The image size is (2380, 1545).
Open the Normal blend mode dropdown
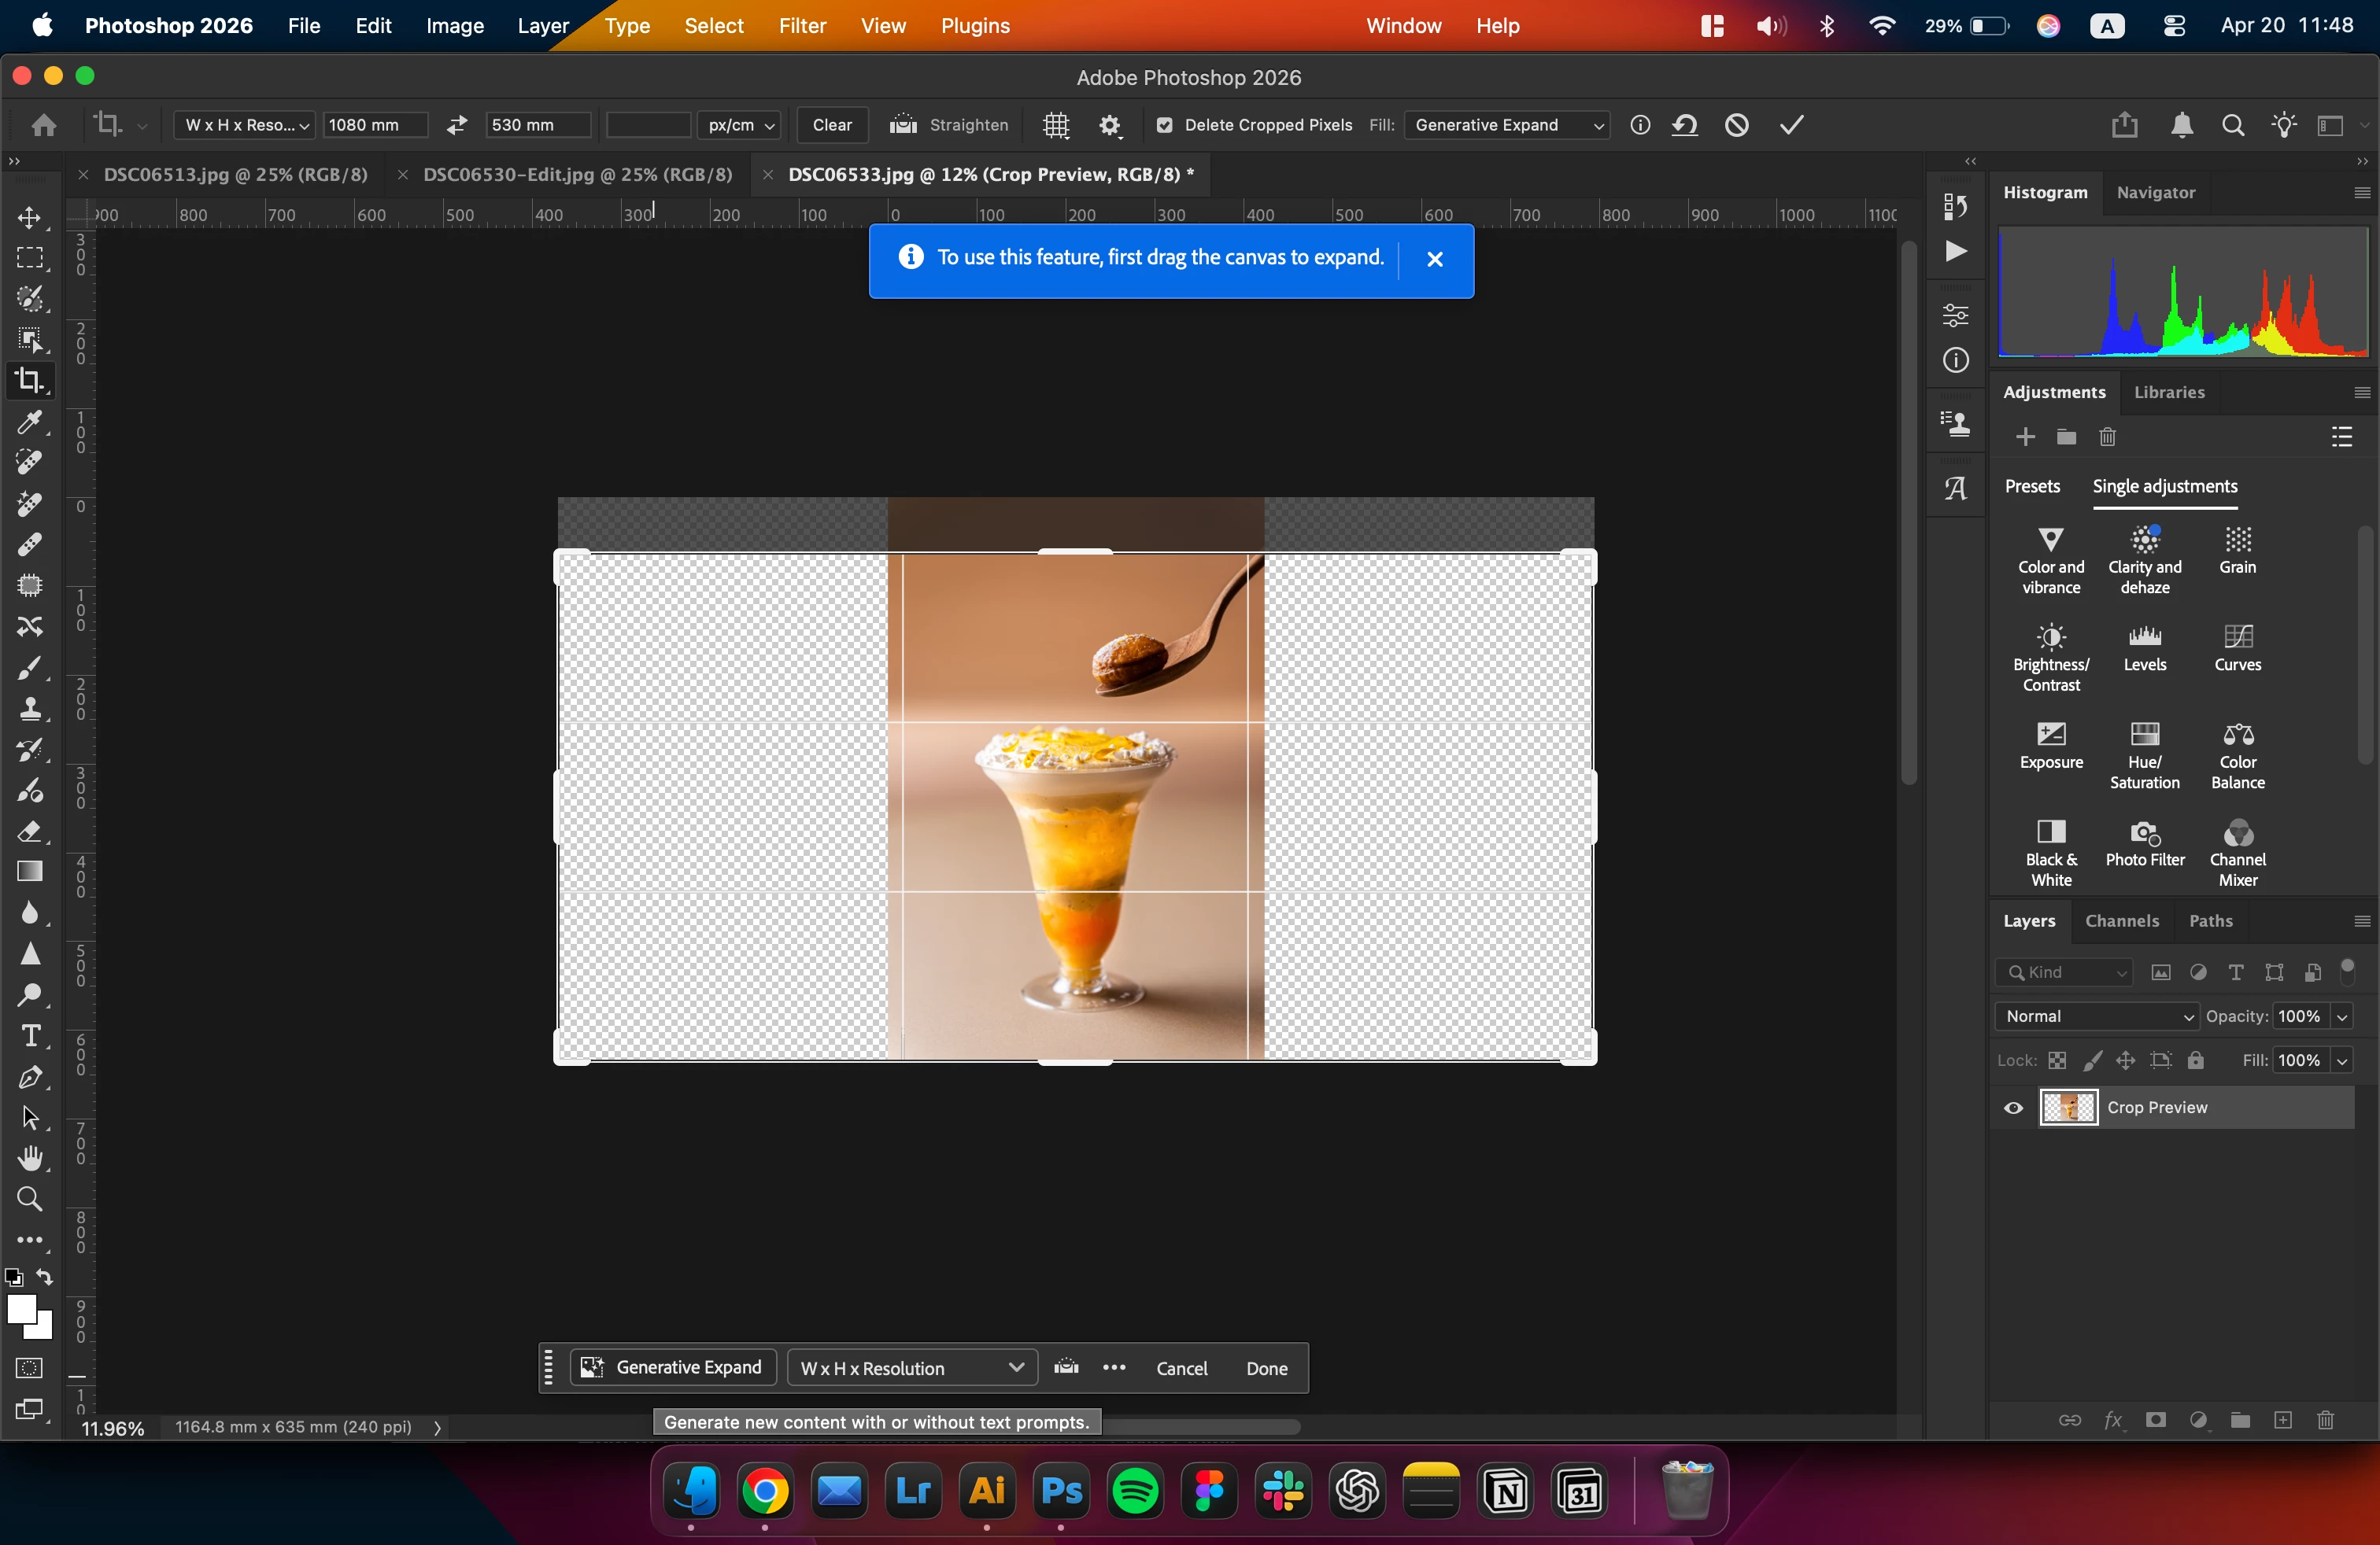[x=2097, y=1016]
